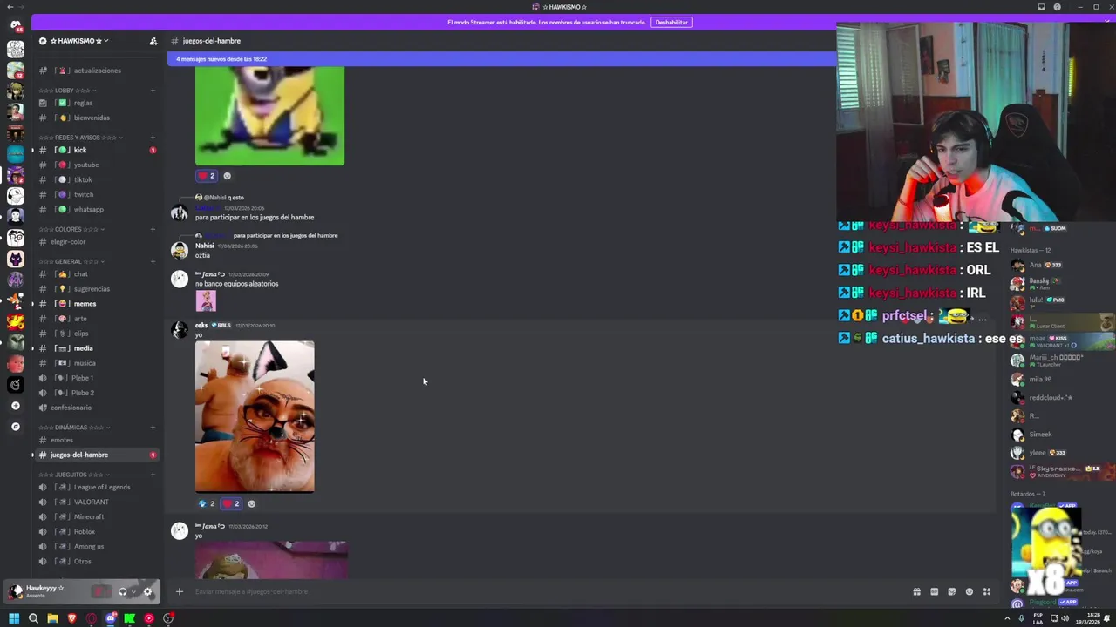
Task: Open the Hawkeyyy user status panel
Action: [x=45, y=591]
